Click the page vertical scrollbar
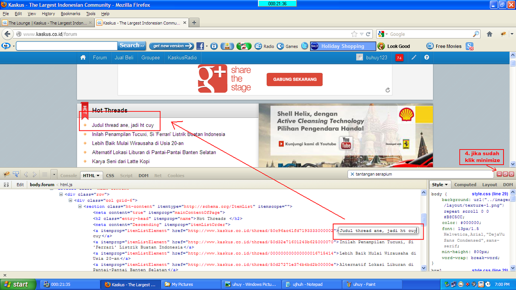The image size is (516, 290). [x=513, y=109]
